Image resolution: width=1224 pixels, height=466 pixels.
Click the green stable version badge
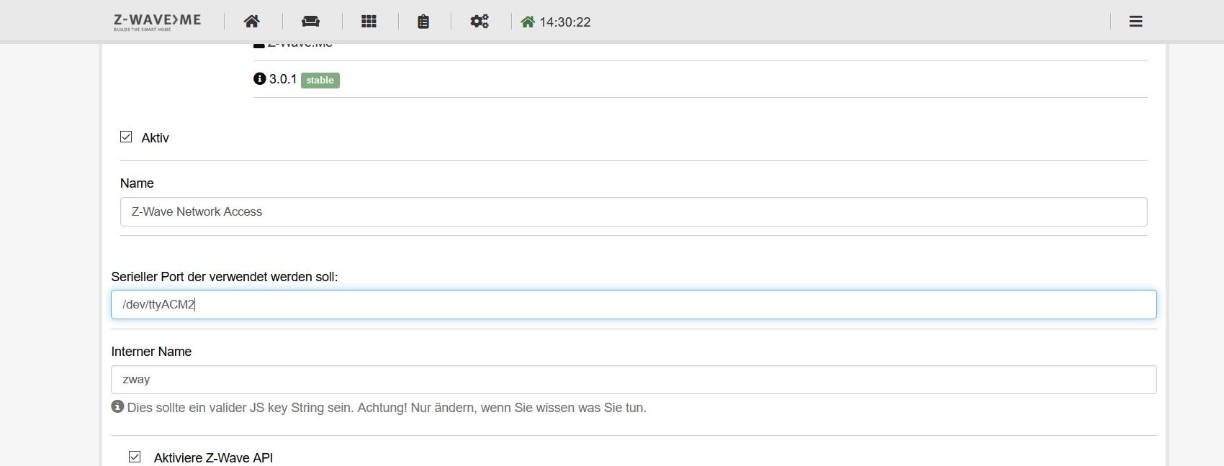[x=320, y=80]
